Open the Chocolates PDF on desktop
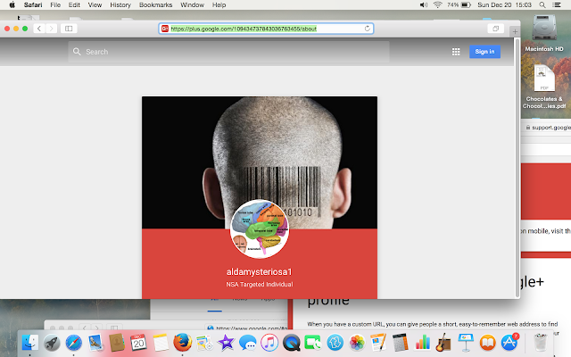This screenshot has height=357, width=571. 544,87
